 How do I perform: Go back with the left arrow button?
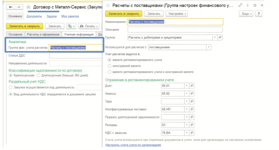tap(11, 7)
